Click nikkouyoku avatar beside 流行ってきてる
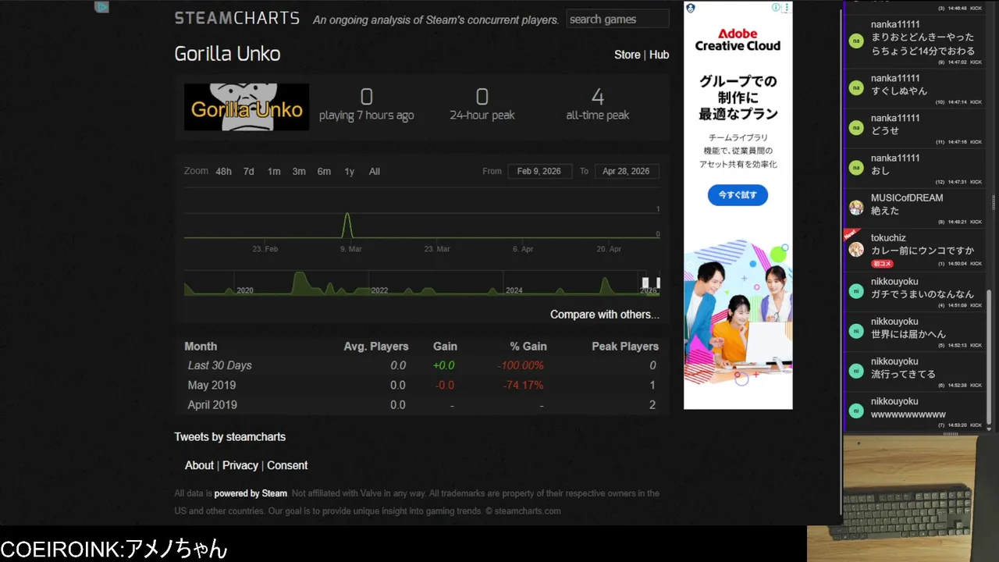This screenshot has width=999, height=562. 856,371
